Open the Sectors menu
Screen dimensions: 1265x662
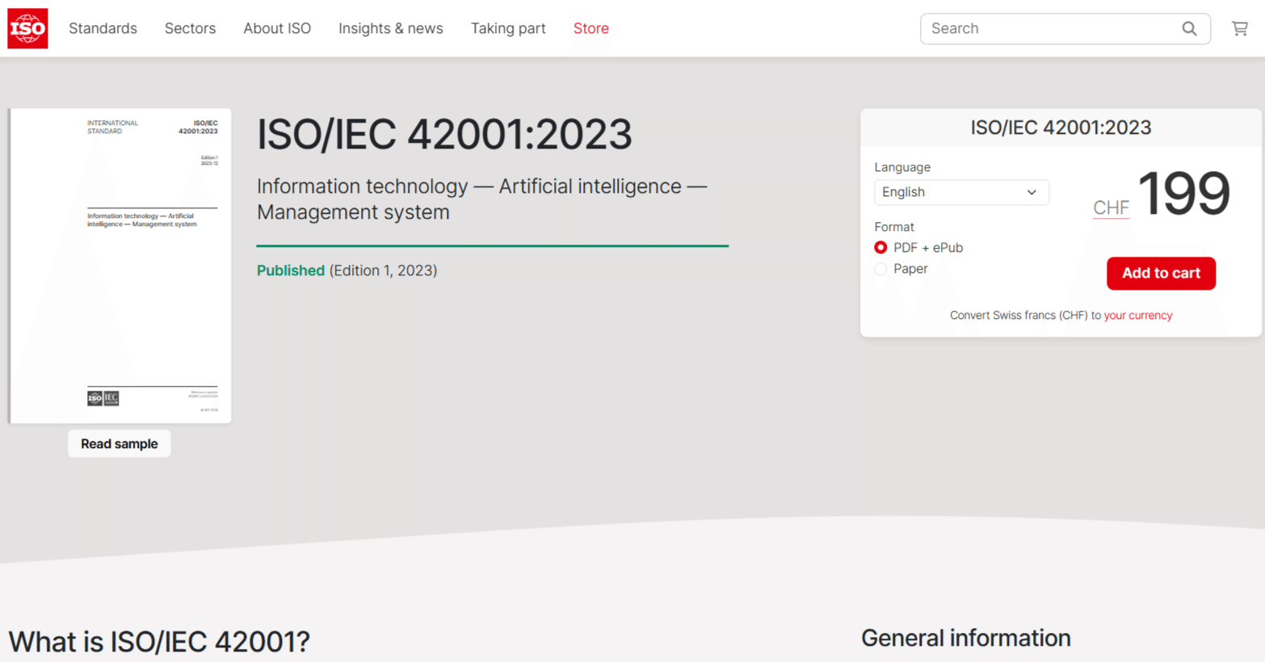[x=190, y=28]
